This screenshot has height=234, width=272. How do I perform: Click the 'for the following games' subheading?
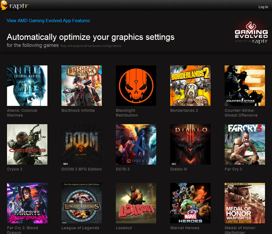point(33,45)
